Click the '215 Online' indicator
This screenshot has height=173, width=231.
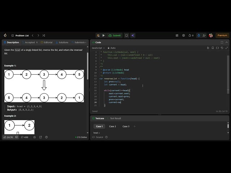point(81,137)
